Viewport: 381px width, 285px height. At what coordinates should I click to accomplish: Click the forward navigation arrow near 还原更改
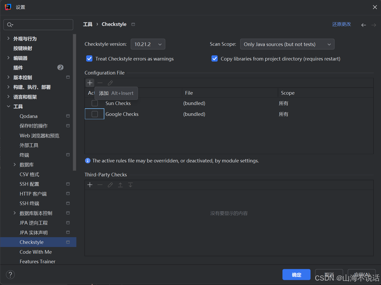point(373,25)
